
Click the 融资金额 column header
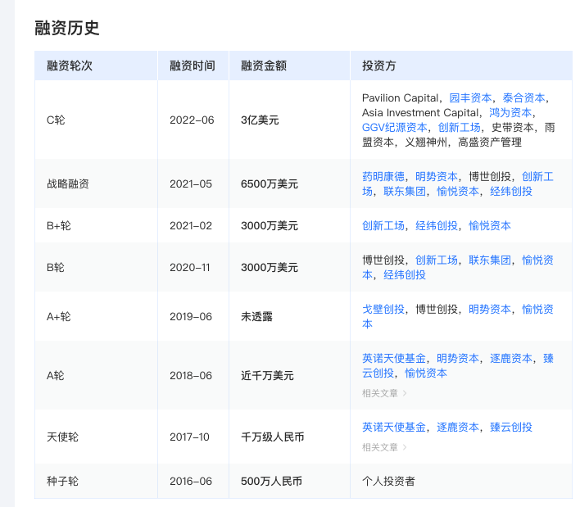click(x=263, y=66)
